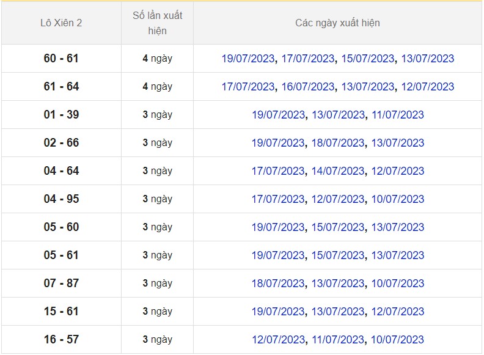Image resolution: width=484 pixels, height=355 pixels.
Task: Select the 13/07/2023 date in row 05 - 61
Action: 398,255
